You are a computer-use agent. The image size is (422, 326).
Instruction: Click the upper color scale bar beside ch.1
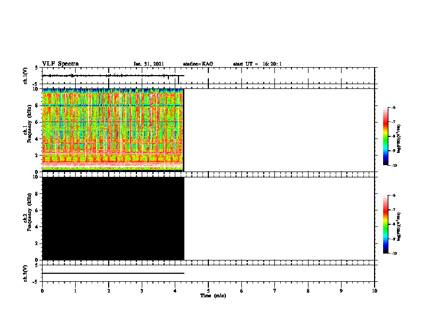386,136
